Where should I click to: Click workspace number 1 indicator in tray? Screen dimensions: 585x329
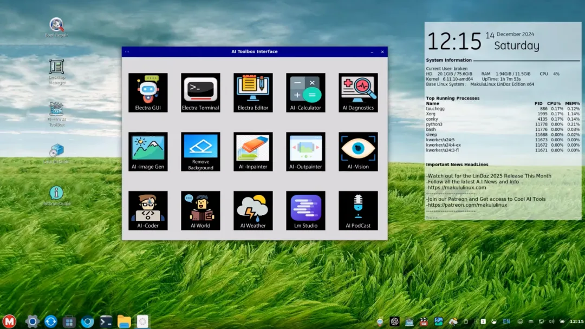click(483, 321)
